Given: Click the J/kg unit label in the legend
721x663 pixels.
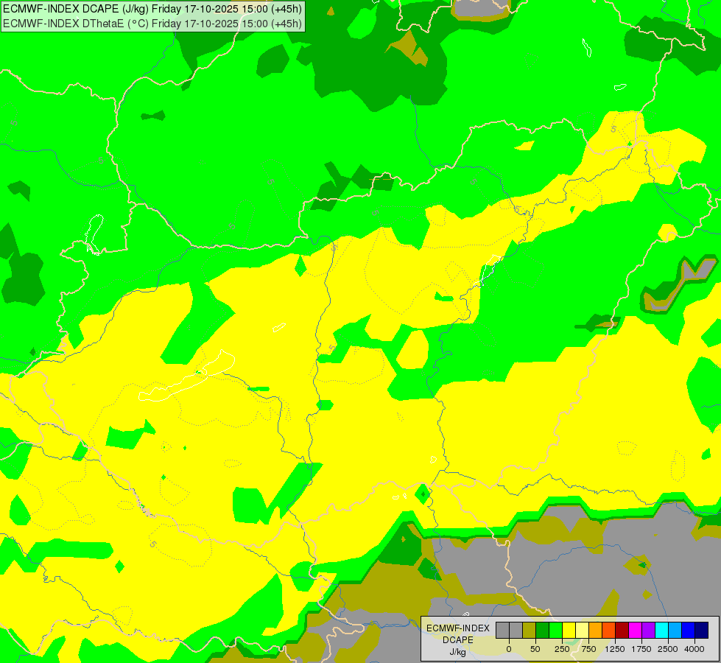Looking at the screenshot, I should [x=458, y=652].
